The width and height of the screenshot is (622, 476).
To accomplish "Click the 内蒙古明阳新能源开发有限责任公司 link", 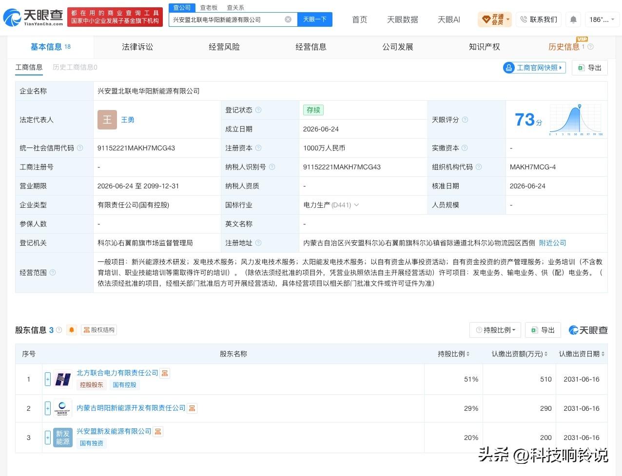I will point(131,408).
